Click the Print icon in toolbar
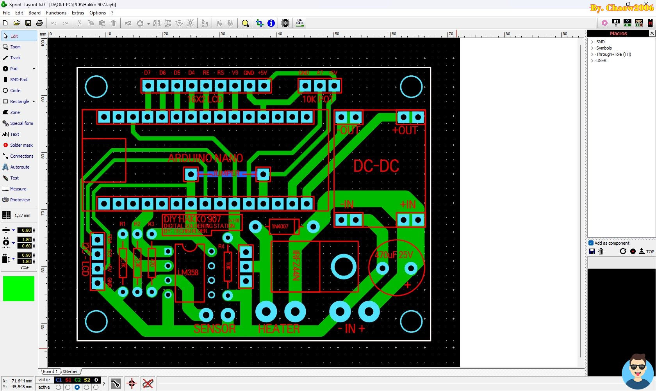The height and width of the screenshot is (391, 656). coord(39,23)
